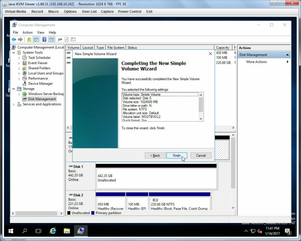Open the Action menu
301x241 pixels.
coord(27,32)
